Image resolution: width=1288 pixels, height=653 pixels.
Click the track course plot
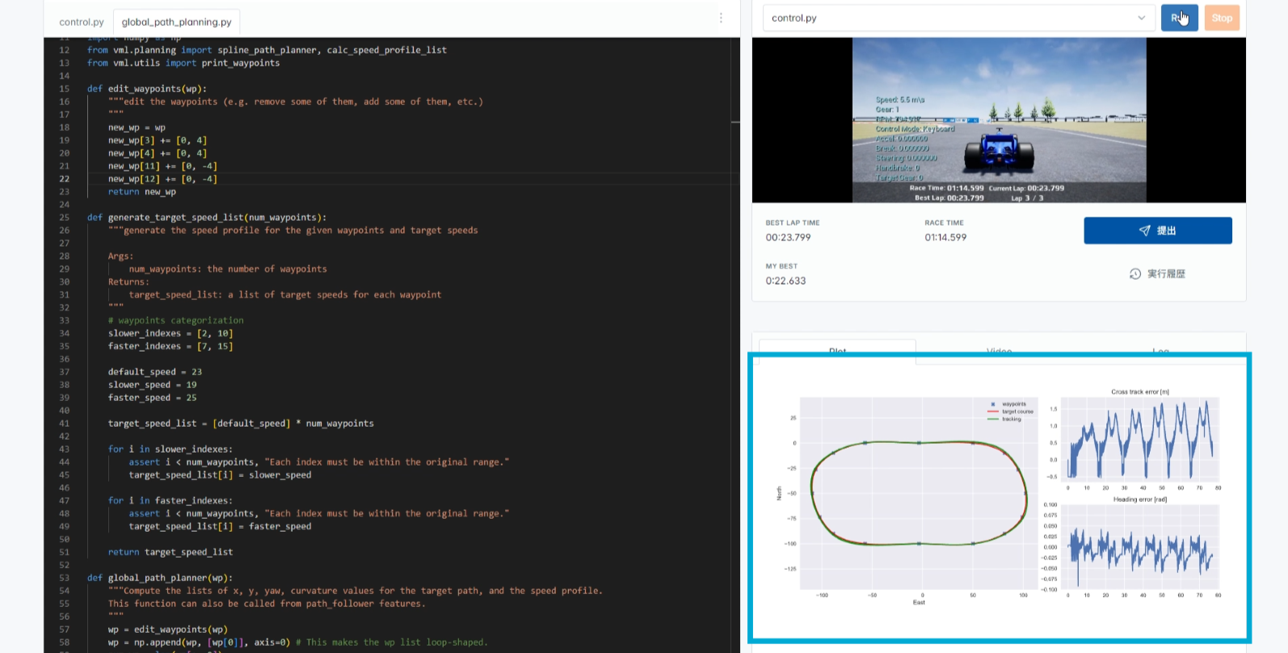918,493
